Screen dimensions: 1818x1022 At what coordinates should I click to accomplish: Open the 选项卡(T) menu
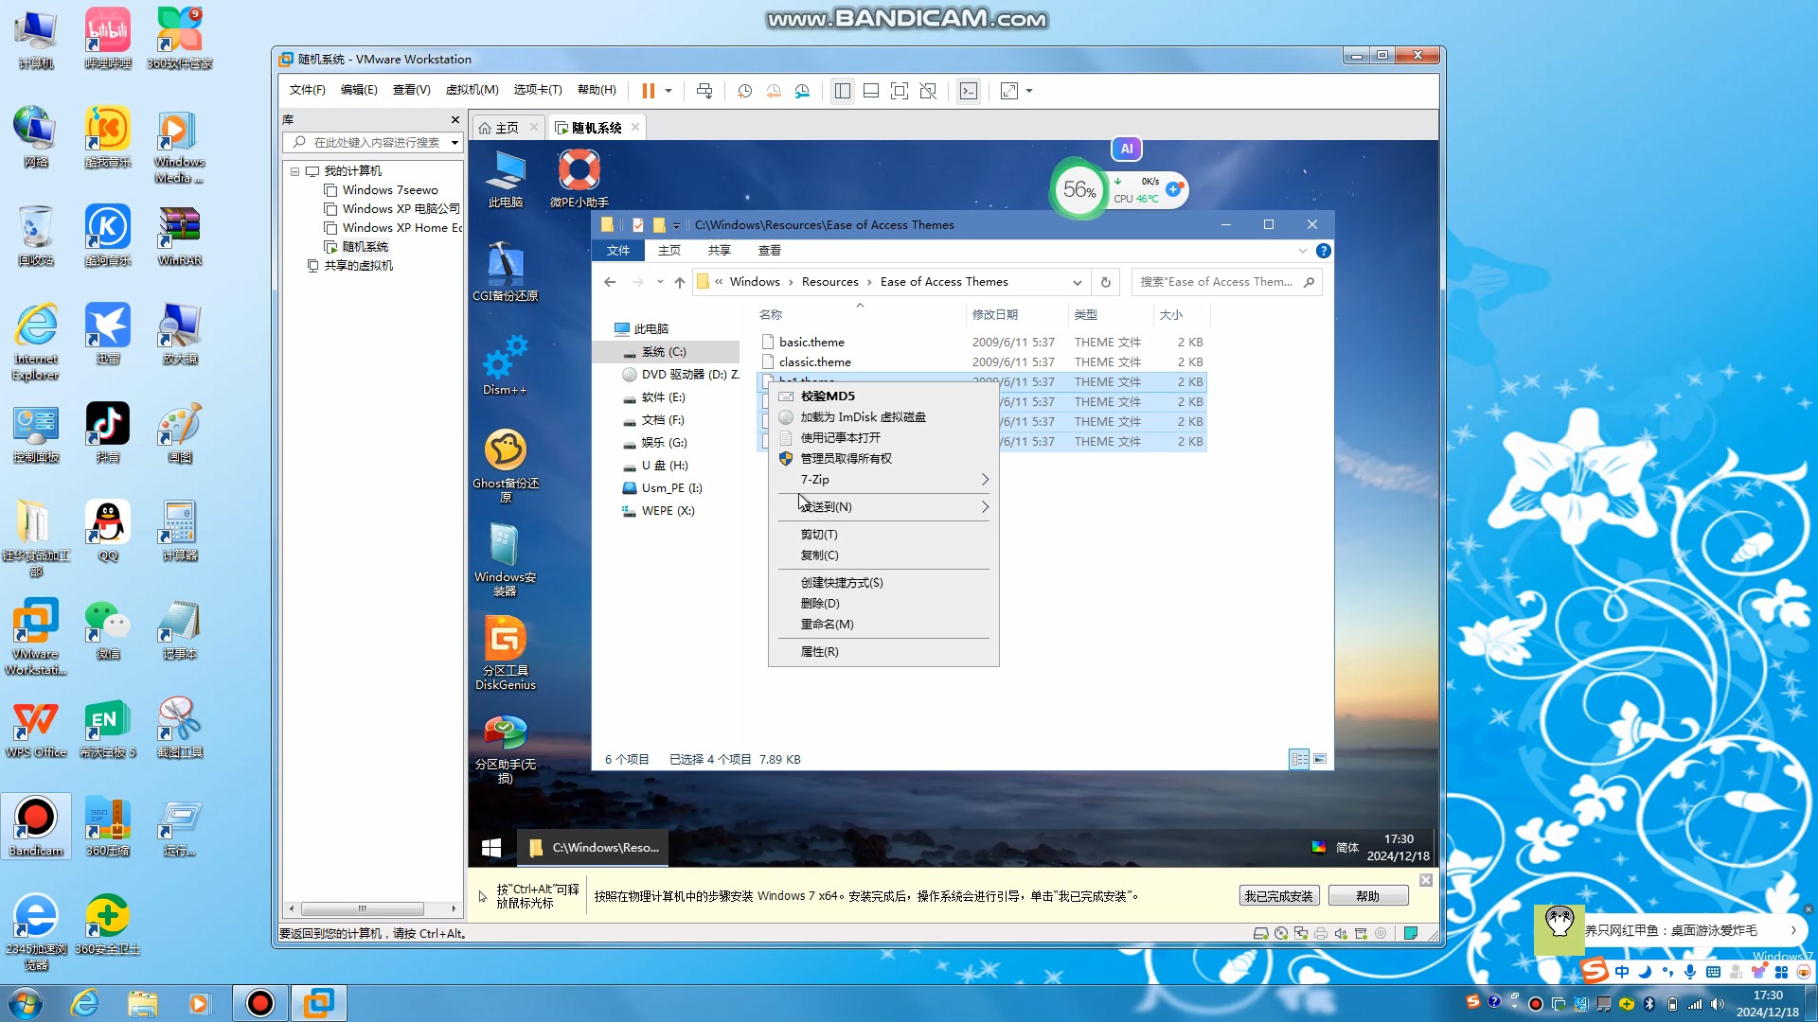click(538, 90)
